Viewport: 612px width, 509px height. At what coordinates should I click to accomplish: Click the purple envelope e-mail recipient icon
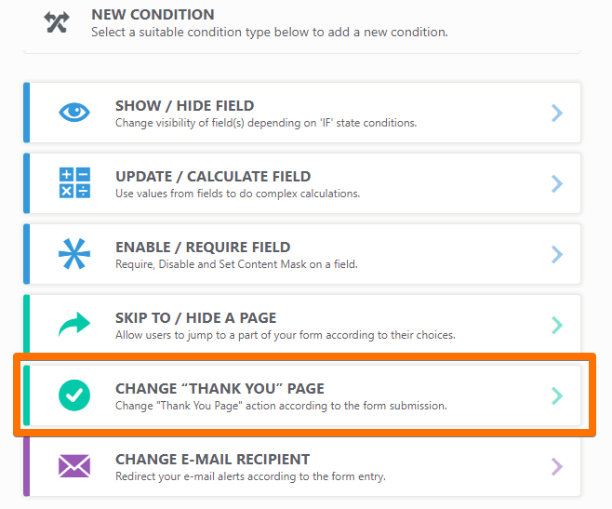coord(74,466)
